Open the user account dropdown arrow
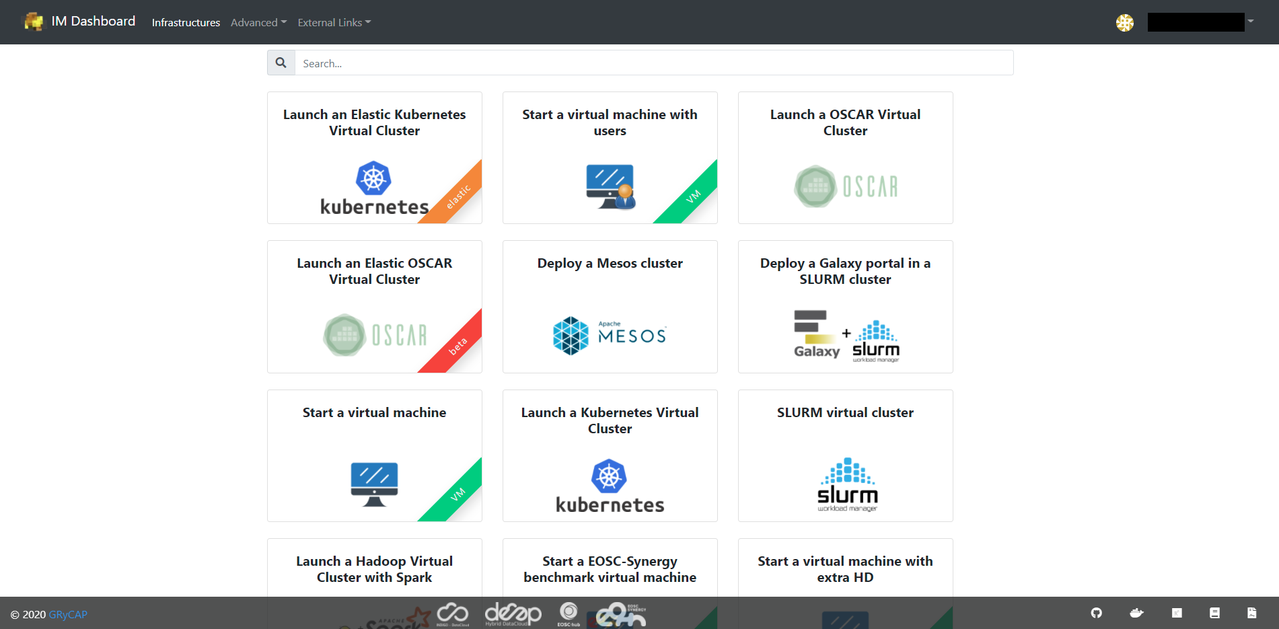Screen dimensions: 1279x629 tap(1251, 22)
